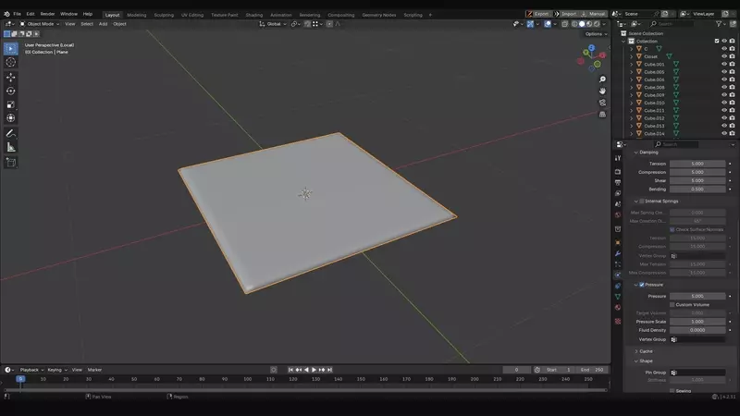Open the Object Data green triangle tab
This screenshot has width=740, height=416.
(x=618, y=297)
